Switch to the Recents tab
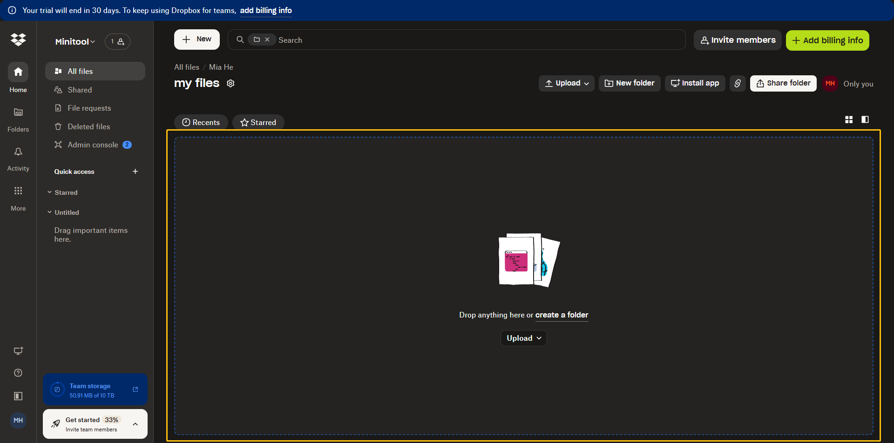894x443 pixels. 201,122
